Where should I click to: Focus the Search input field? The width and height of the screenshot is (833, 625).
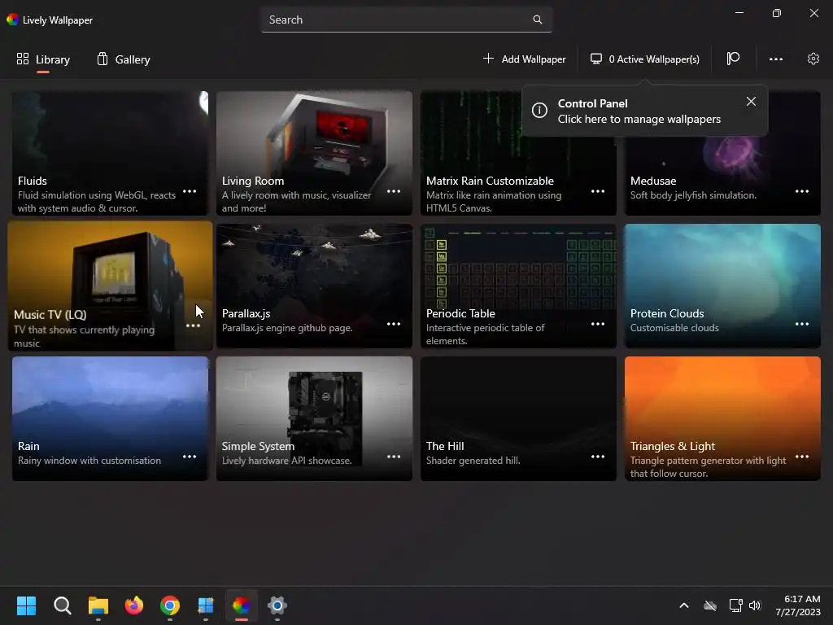click(407, 20)
